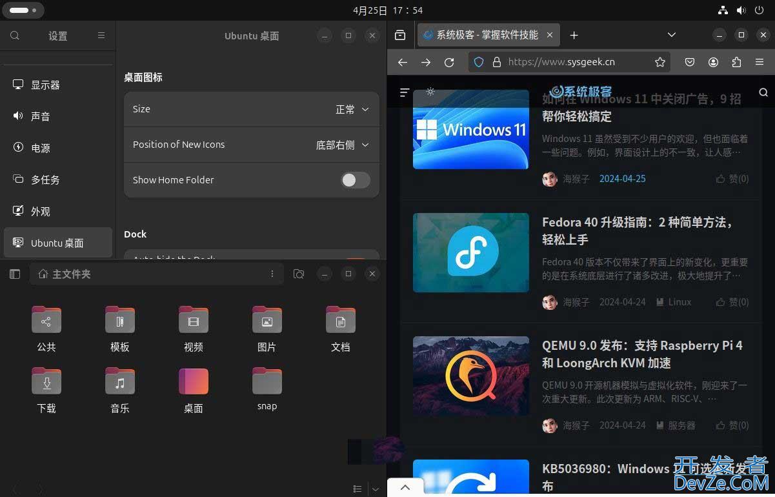This screenshot has height=497, width=775.
Task: Close the 系统极客 browser tab
Action: 550,35
